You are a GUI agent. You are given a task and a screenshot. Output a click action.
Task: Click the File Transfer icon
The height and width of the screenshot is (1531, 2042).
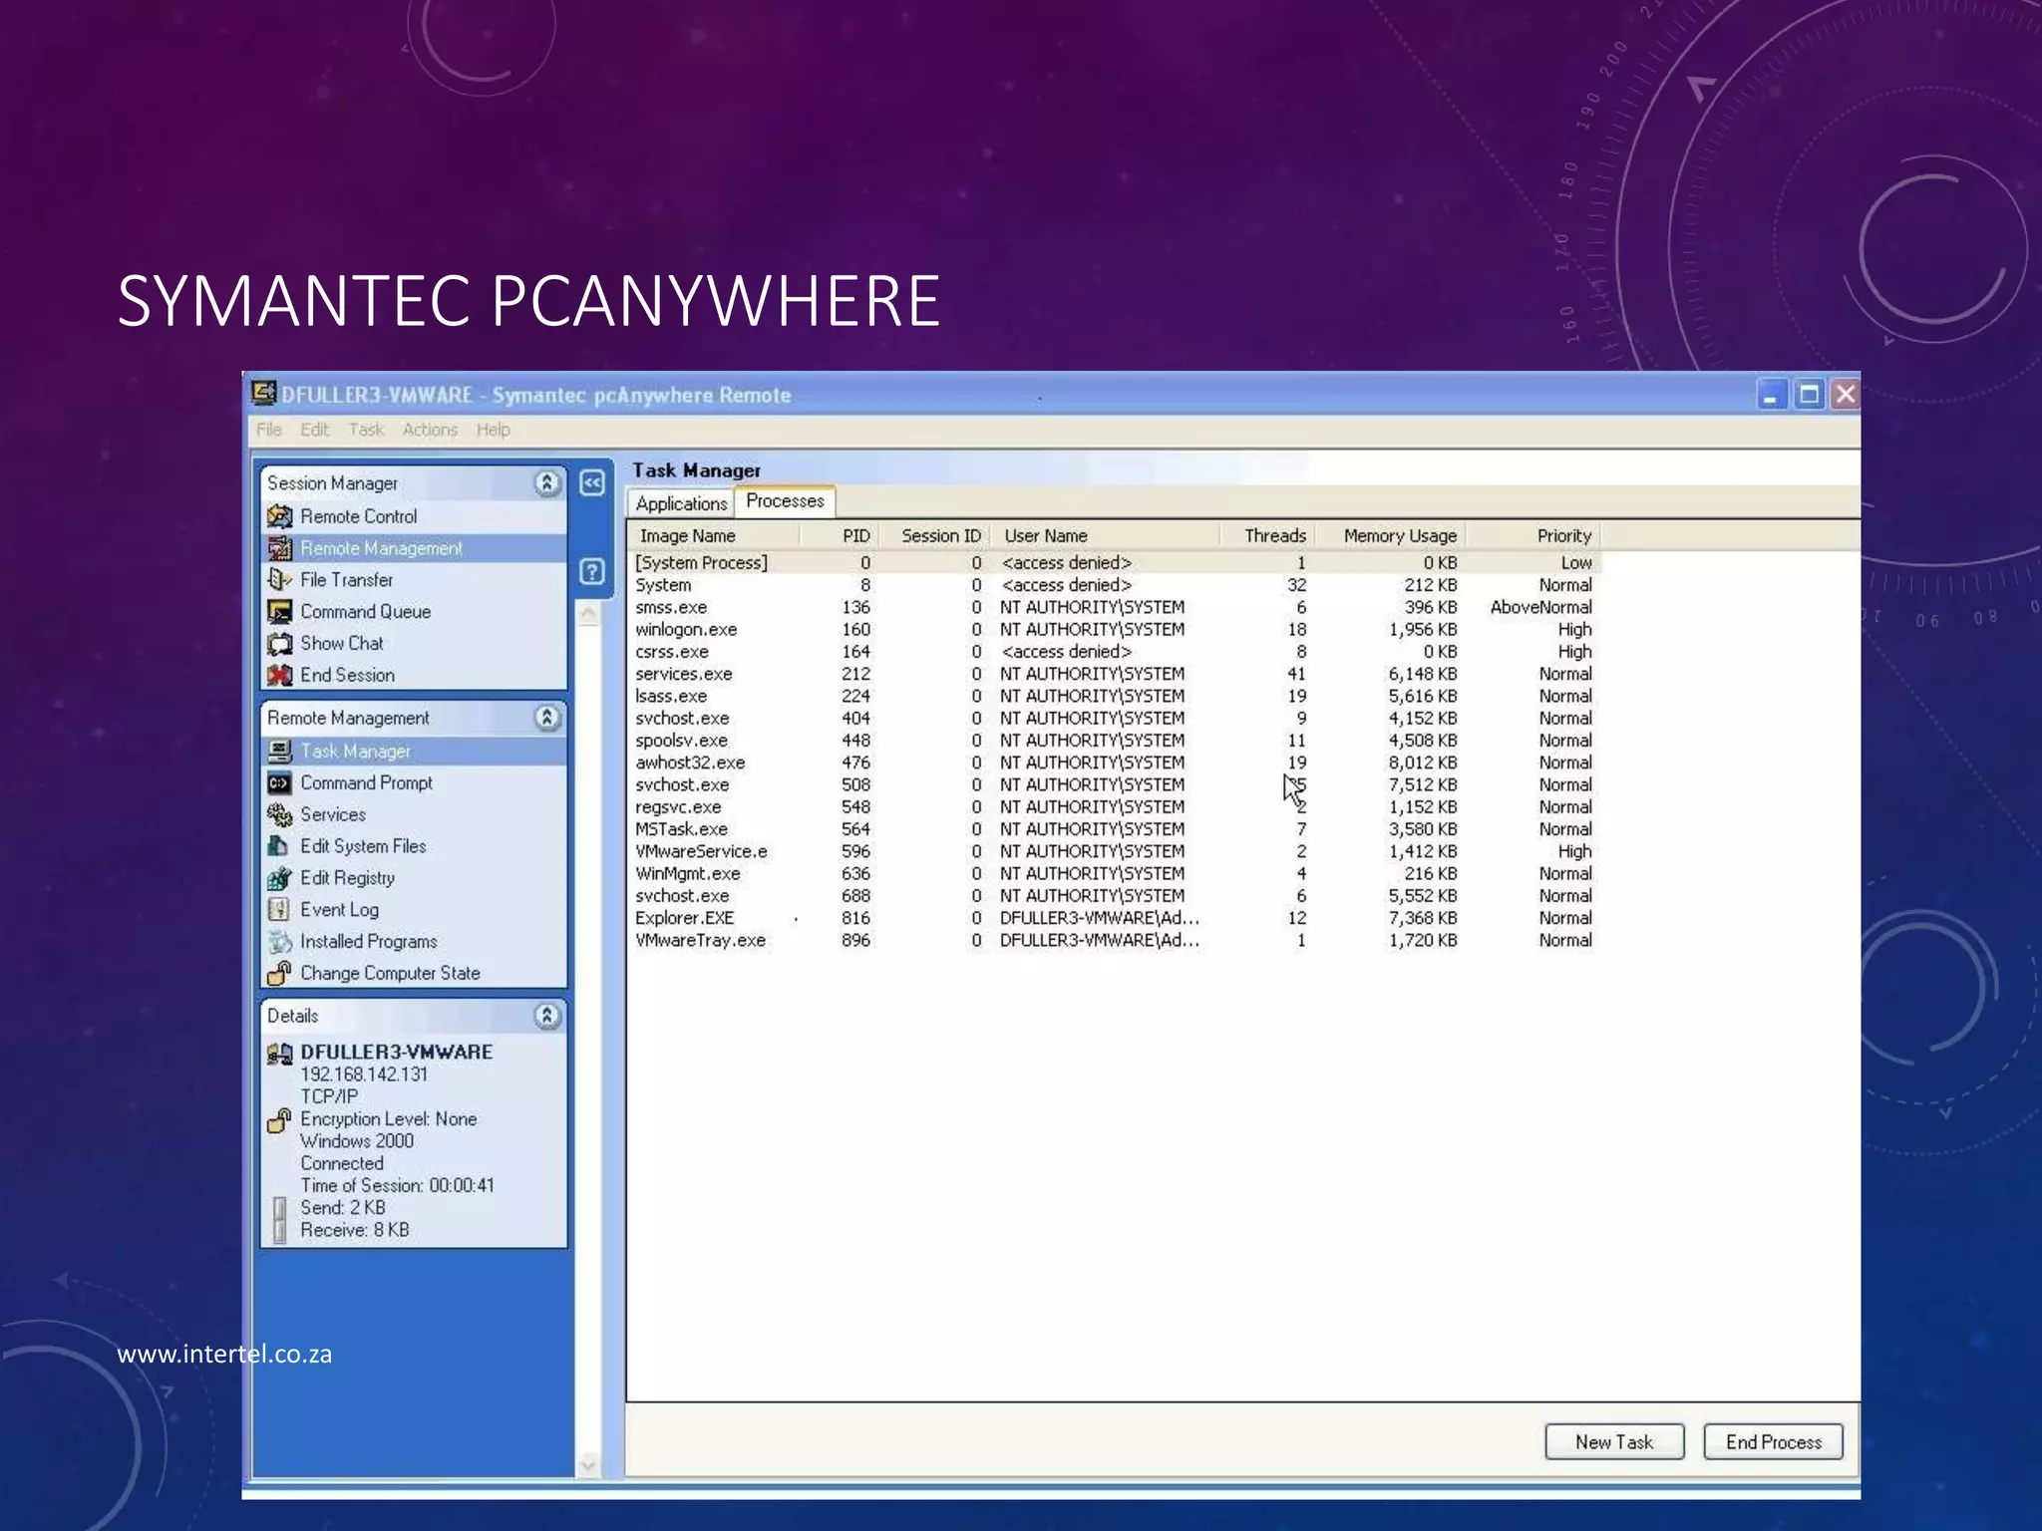pyautogui.click(x=280, y=579)
